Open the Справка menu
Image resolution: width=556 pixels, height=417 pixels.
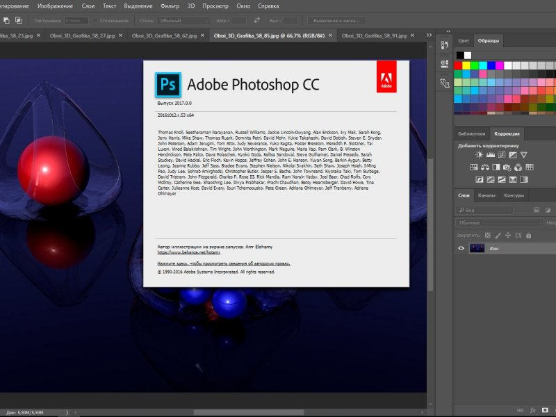pos(268,6)
